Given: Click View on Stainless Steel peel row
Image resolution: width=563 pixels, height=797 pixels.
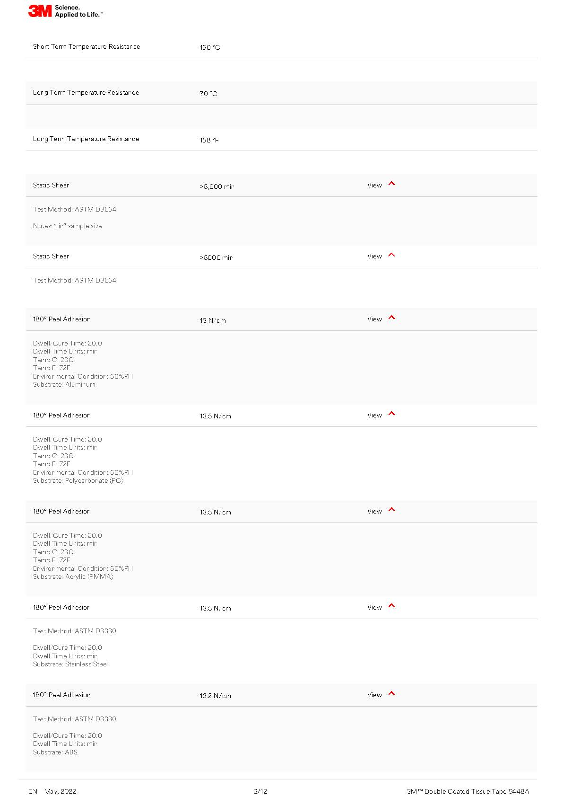Looking at the screenshot, I should coord(374,608).
